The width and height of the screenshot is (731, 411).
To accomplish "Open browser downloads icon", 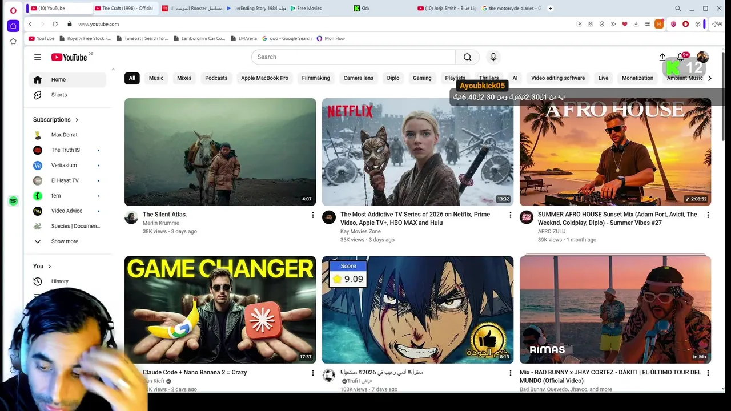I will click(x=636, y=24).
